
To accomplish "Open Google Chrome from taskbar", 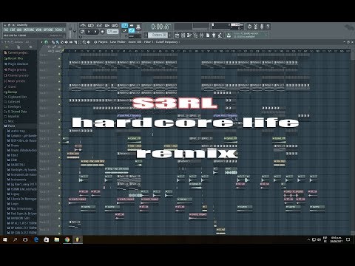I will pos(67,239).
